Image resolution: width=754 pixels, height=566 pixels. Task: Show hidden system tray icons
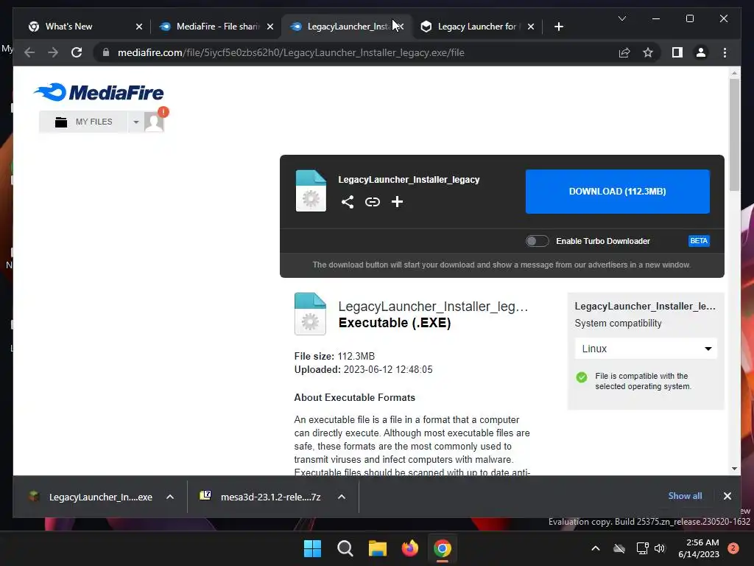[x=595, y=548]
